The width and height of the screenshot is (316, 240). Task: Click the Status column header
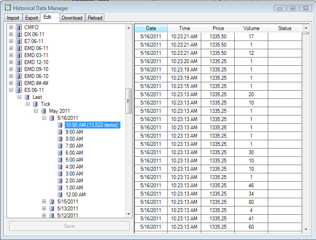click(285, 28)
